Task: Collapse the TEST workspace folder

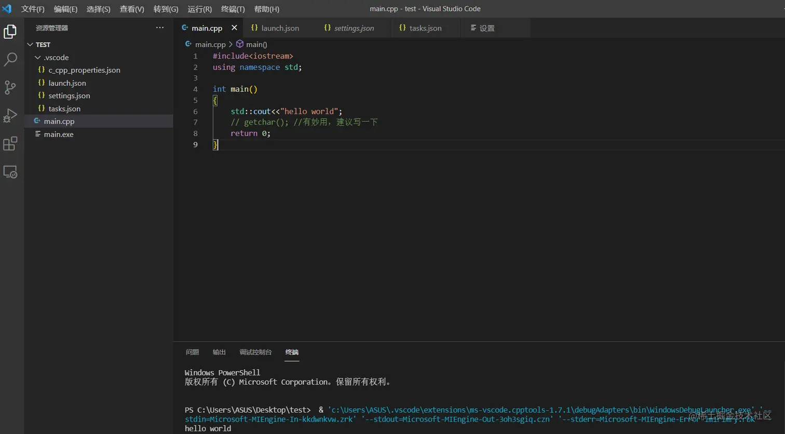Action: click(30, 44)
